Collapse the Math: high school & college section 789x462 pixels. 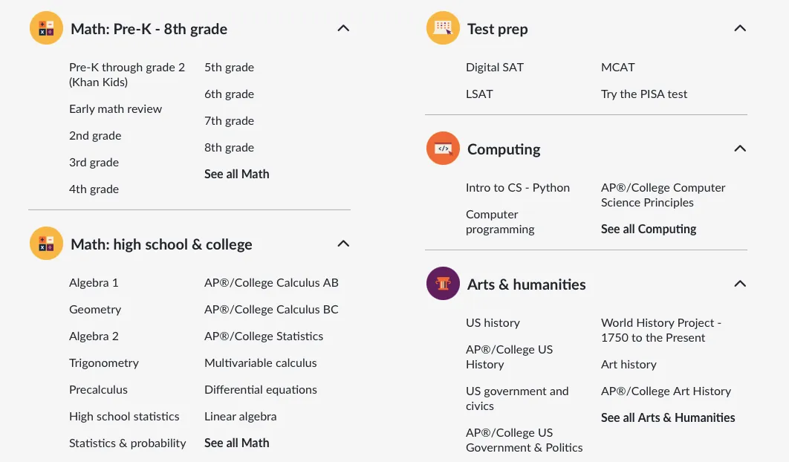coord(342,244)
